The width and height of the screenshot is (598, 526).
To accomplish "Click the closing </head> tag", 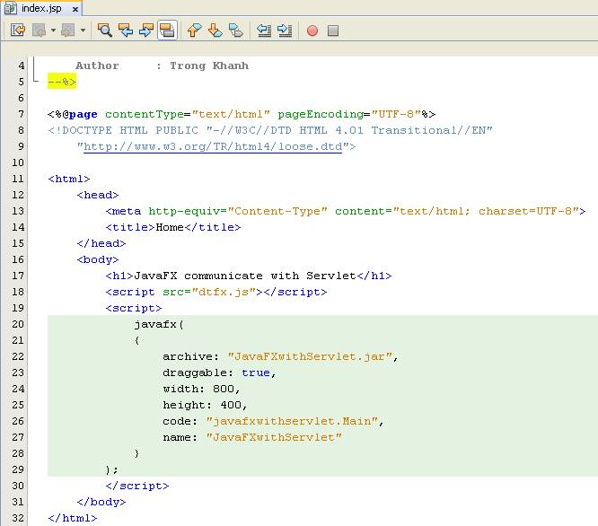I will 101,243.
